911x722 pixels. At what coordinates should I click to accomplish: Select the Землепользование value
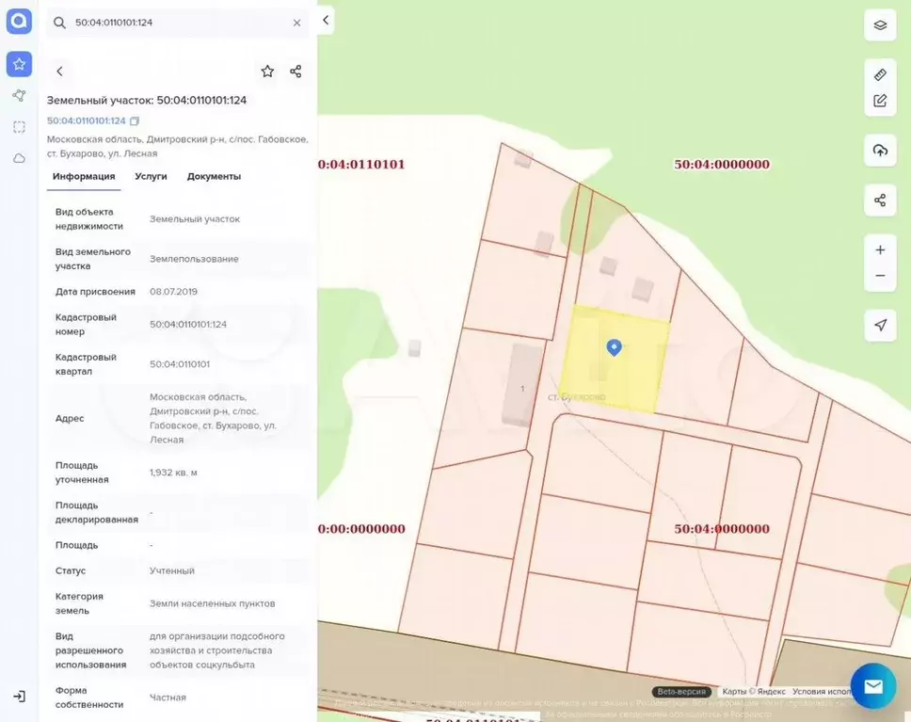pos(194,259)
